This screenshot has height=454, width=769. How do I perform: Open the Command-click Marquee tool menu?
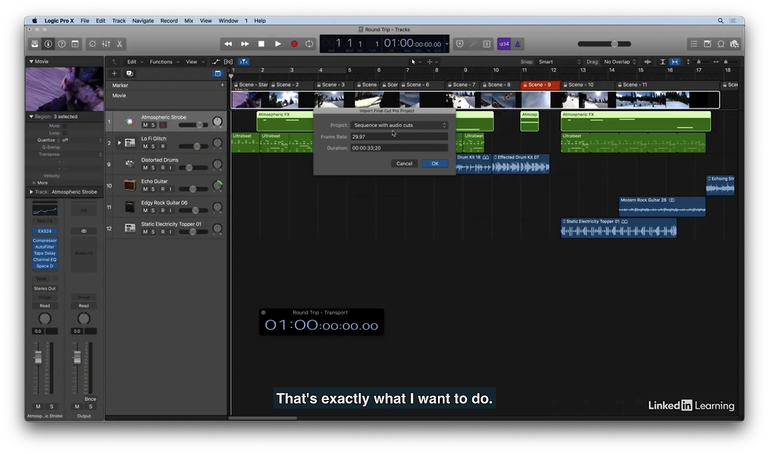(x=432, y=62)
